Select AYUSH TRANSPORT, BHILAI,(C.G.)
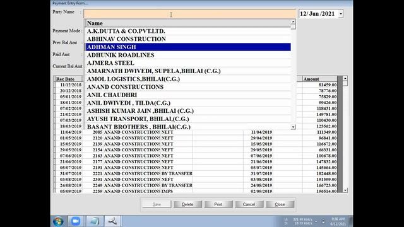This screenshot has width=404, height=227. point(188,119)
